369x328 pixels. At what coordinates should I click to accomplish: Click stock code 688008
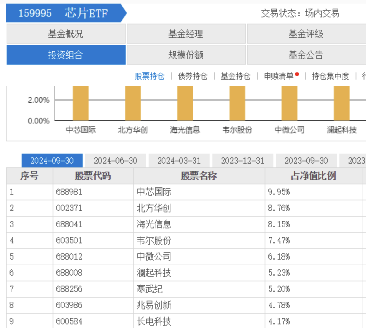[x=69, y=273]
